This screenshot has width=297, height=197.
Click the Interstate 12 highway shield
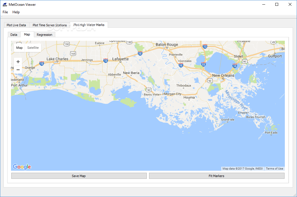[x=205, y=46]
